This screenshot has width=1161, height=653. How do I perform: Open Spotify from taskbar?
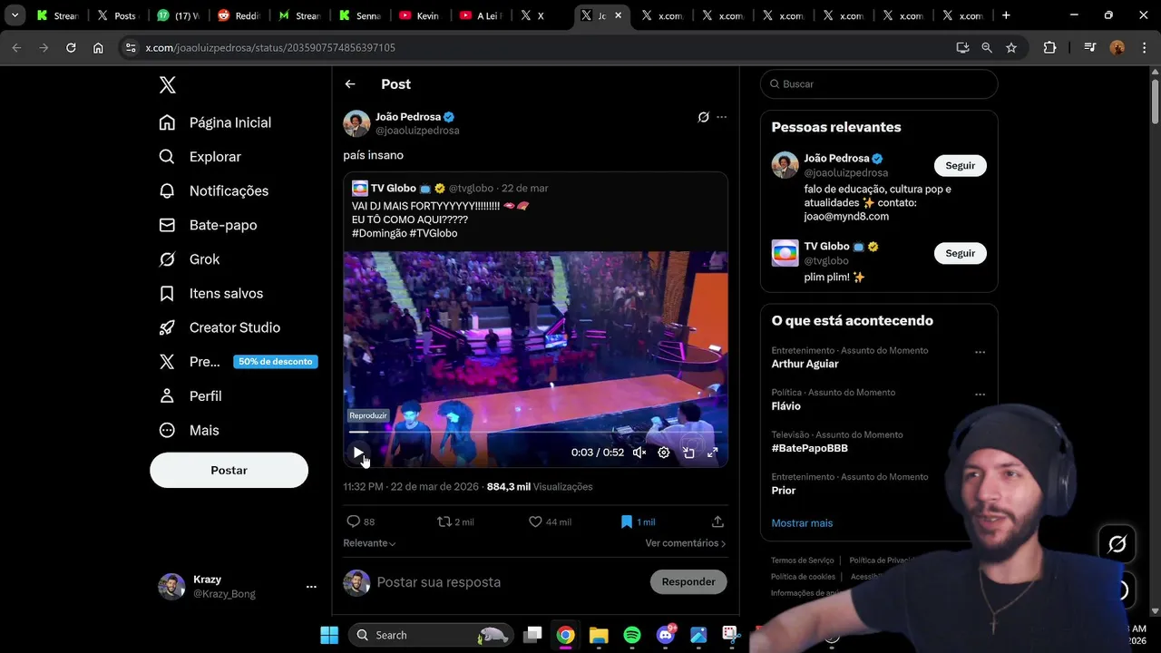(632, 635)
